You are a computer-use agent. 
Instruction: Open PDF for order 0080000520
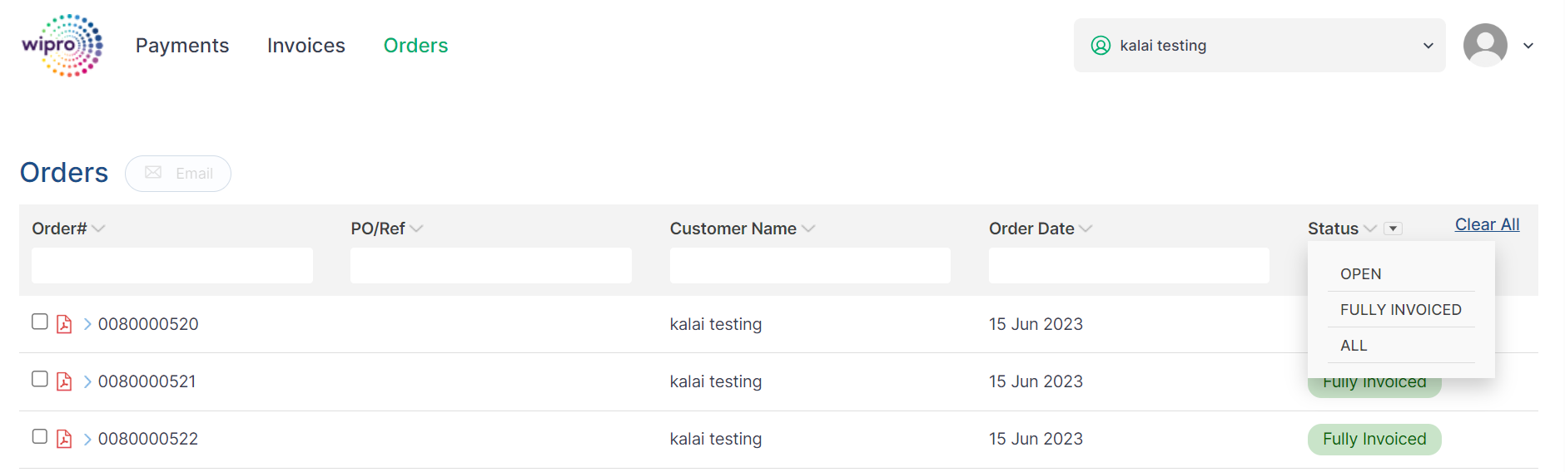pos(64,324)
